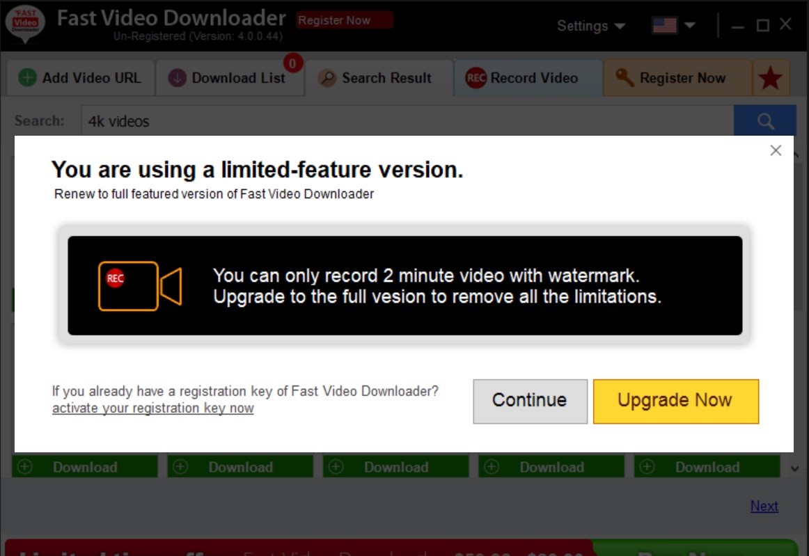The height and width of the screenshot is (556, 809).
Task: Click the red Register Now title button
Action: point(344,20)
